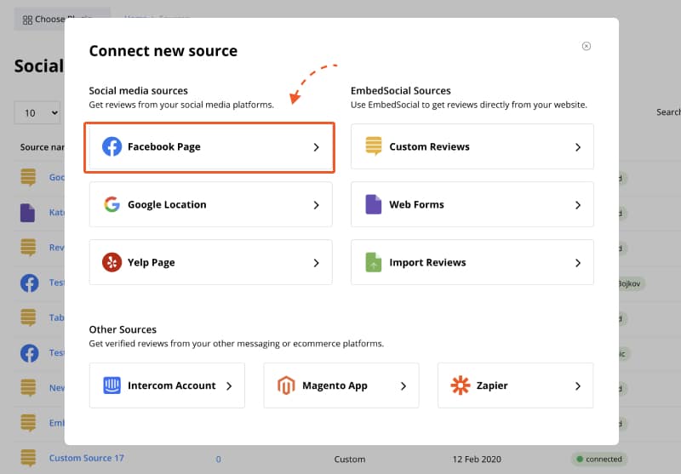
Task: Click the Yelp logo icon
Action: (112, 262)
